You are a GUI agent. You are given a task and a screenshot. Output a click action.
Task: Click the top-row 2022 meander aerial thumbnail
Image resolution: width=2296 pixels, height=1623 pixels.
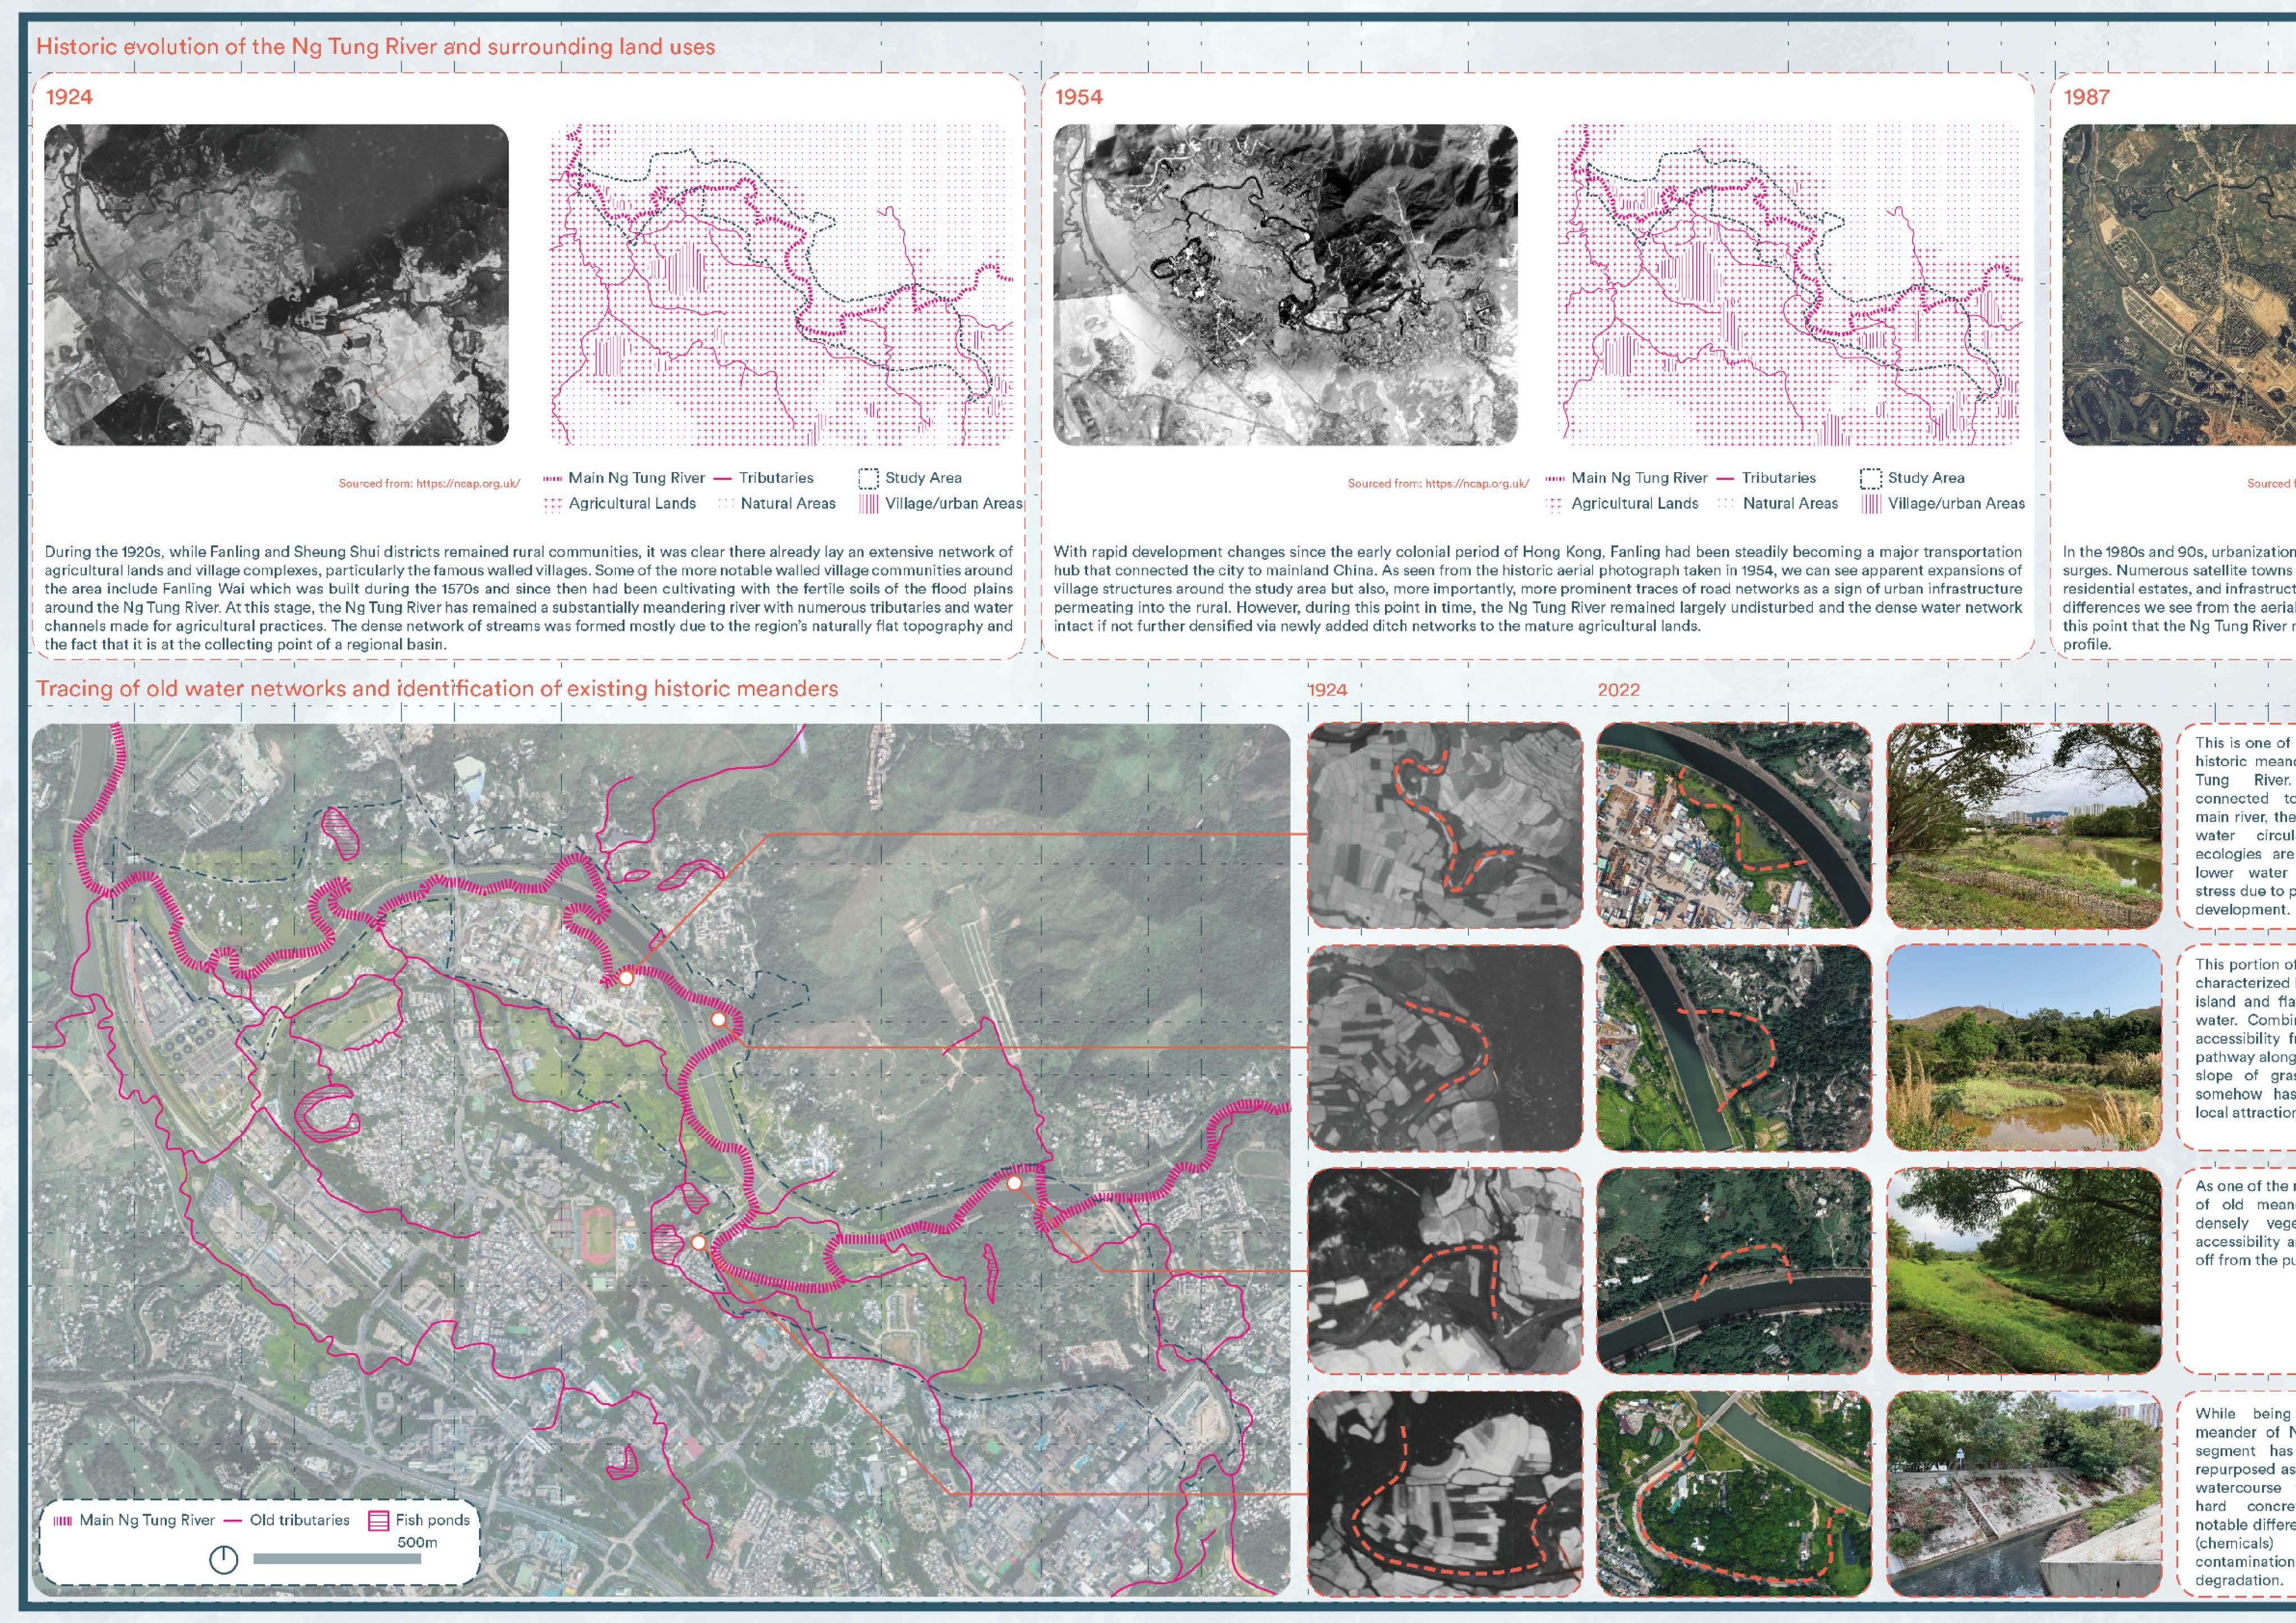pyautogui.click(x=1734, y=825)
